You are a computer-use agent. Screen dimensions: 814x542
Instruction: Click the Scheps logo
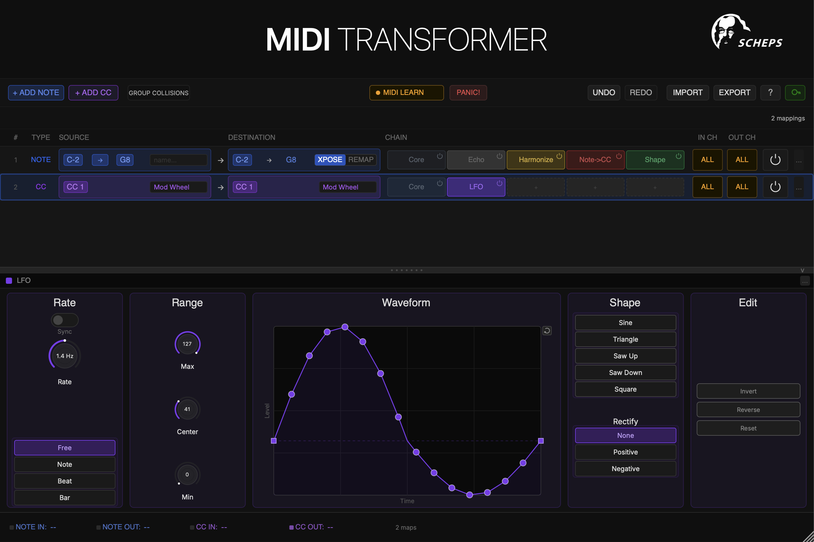(x=747, y=32)
